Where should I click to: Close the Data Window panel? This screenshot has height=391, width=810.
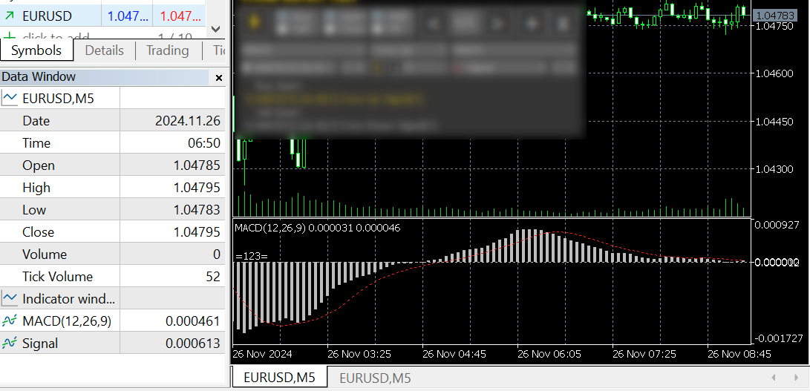(218, 78)
